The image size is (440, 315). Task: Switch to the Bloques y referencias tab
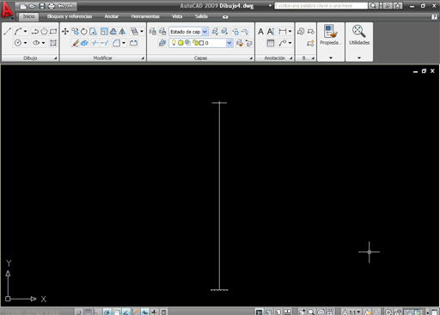[70, 16]
